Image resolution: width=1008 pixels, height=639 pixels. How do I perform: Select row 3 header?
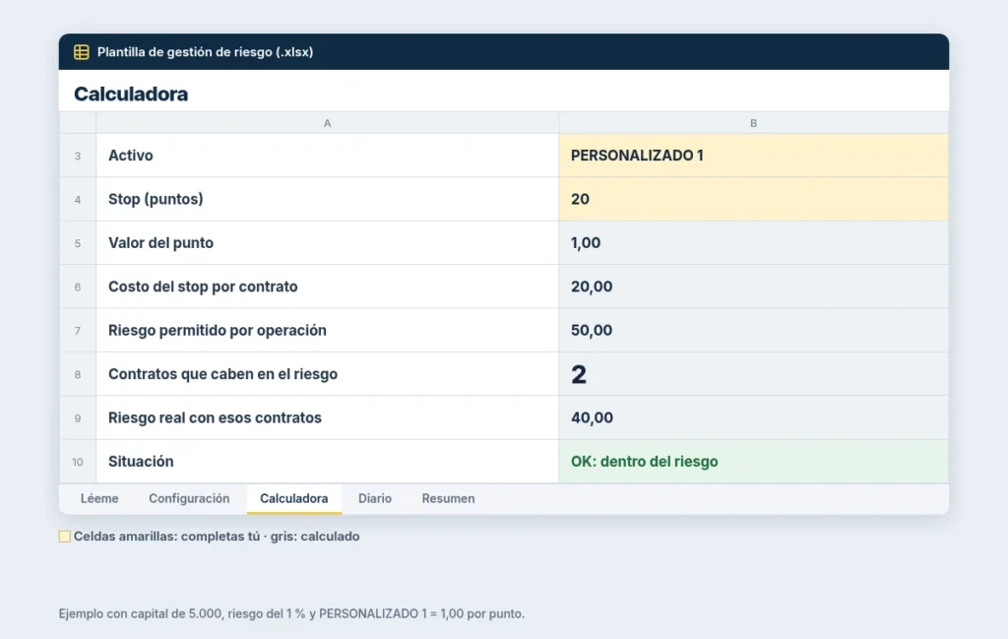(78, 156)
